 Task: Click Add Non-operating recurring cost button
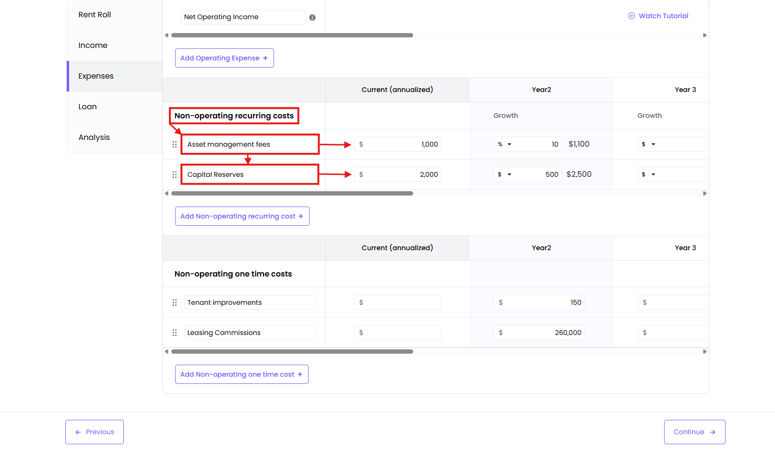click(x=242, y=216)
